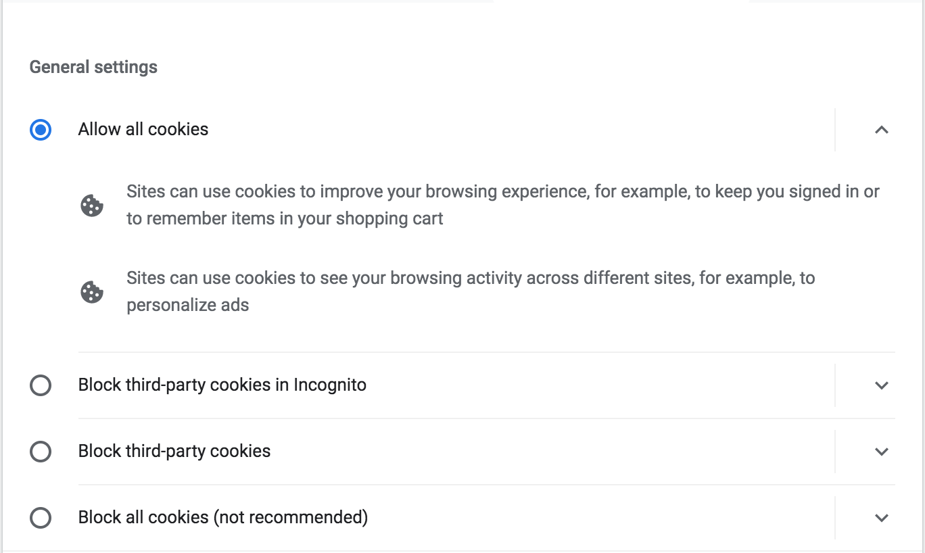Expand Block third-party cookies in Incognito details
The width and height of the screenshot is (925, 553).
coord(881,385)
